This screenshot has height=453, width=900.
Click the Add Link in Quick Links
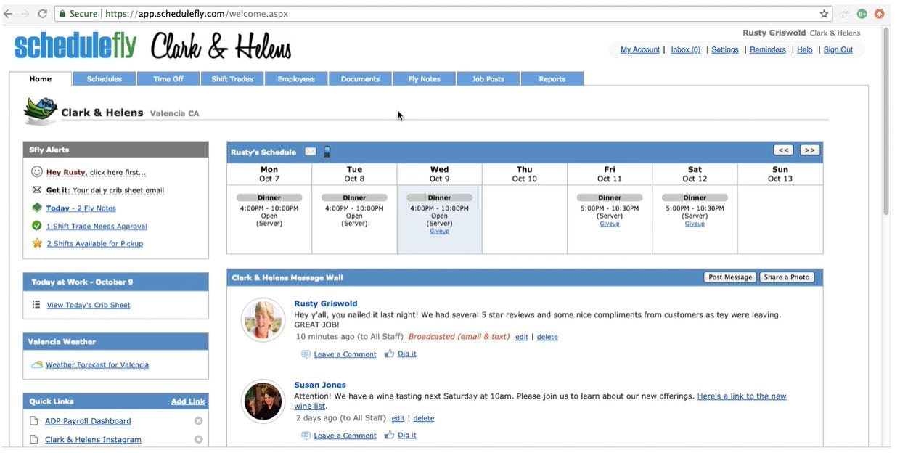[188, 401]
